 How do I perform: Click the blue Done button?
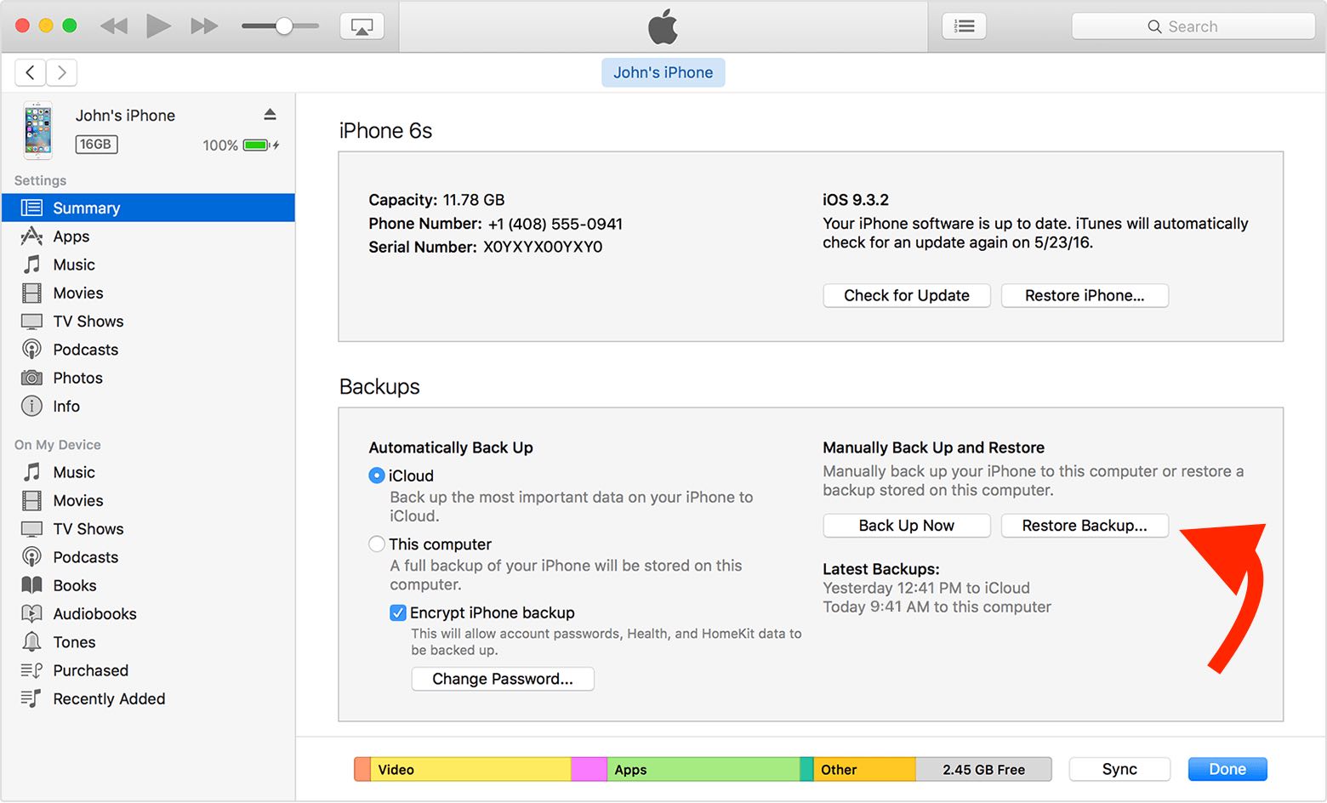[x=1227, y=769]
